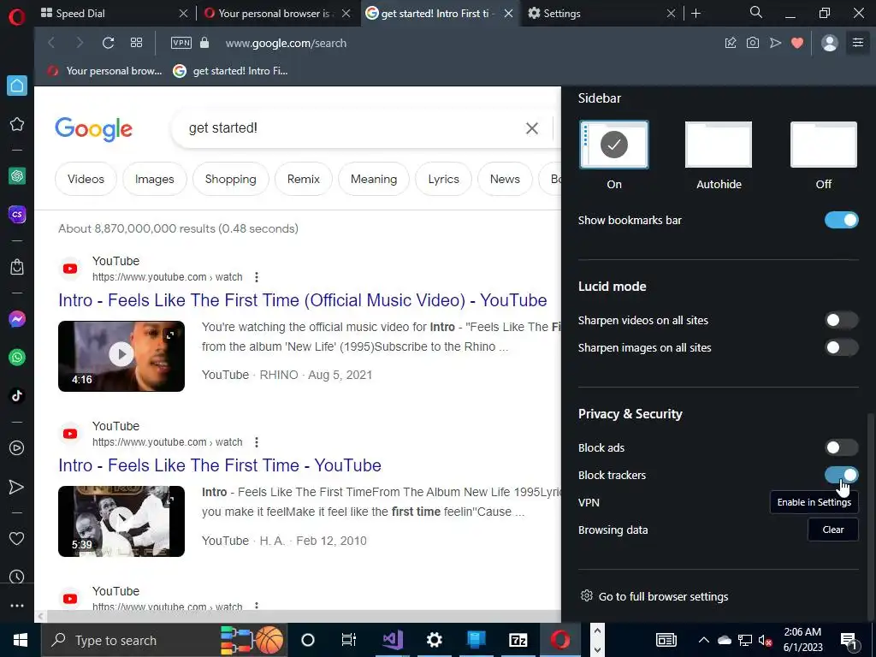Filter results by Shopping chip
Screen dimensions: 876x657
(230, 179)
